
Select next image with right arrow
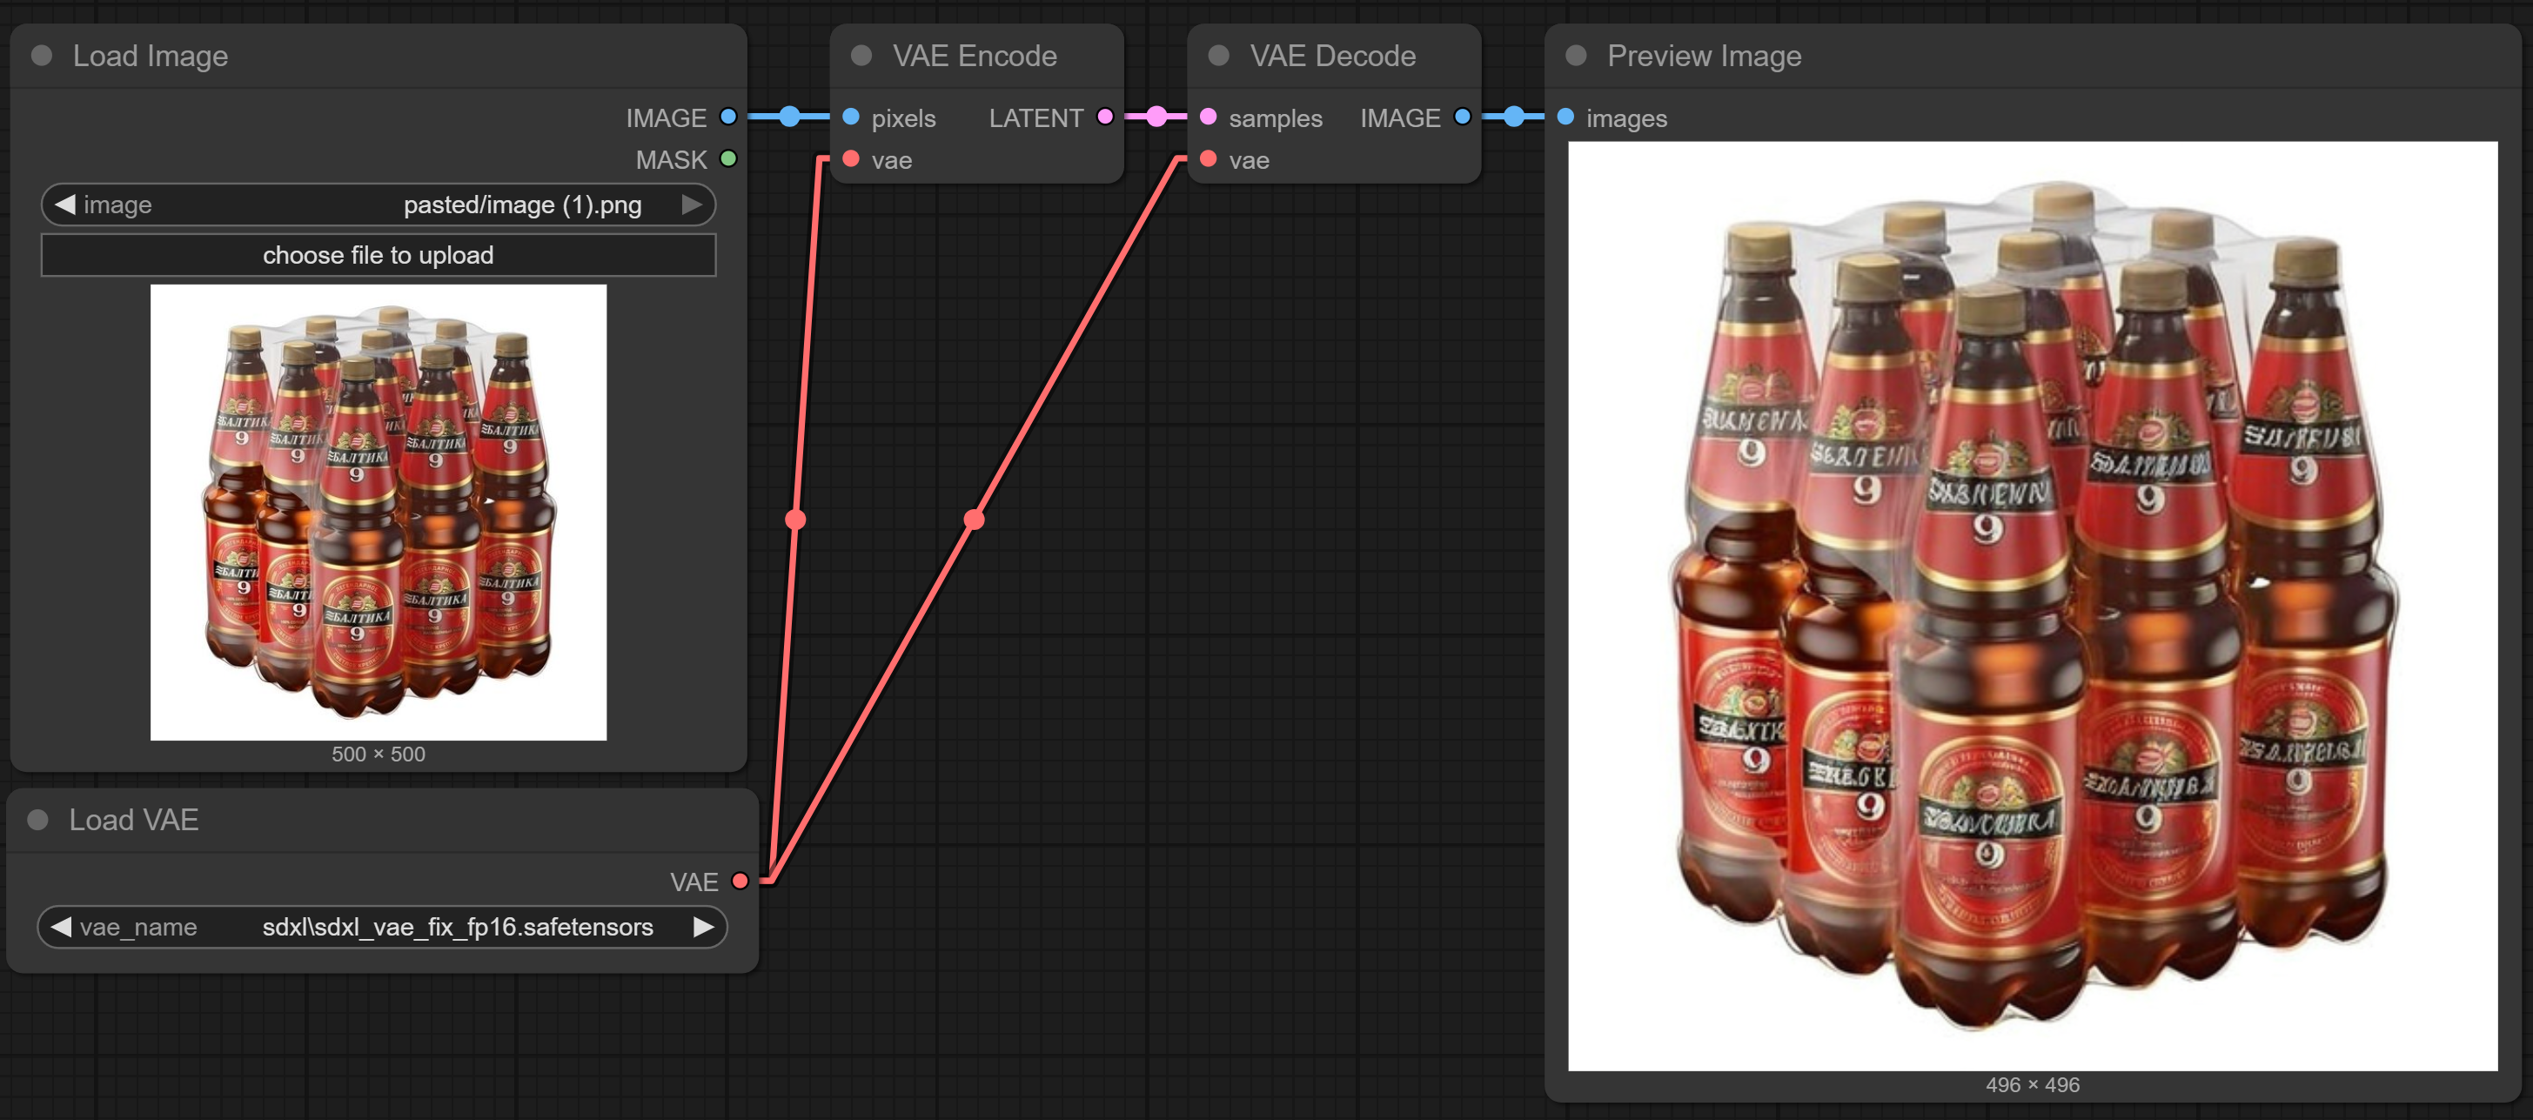click(x=693, y=205)
